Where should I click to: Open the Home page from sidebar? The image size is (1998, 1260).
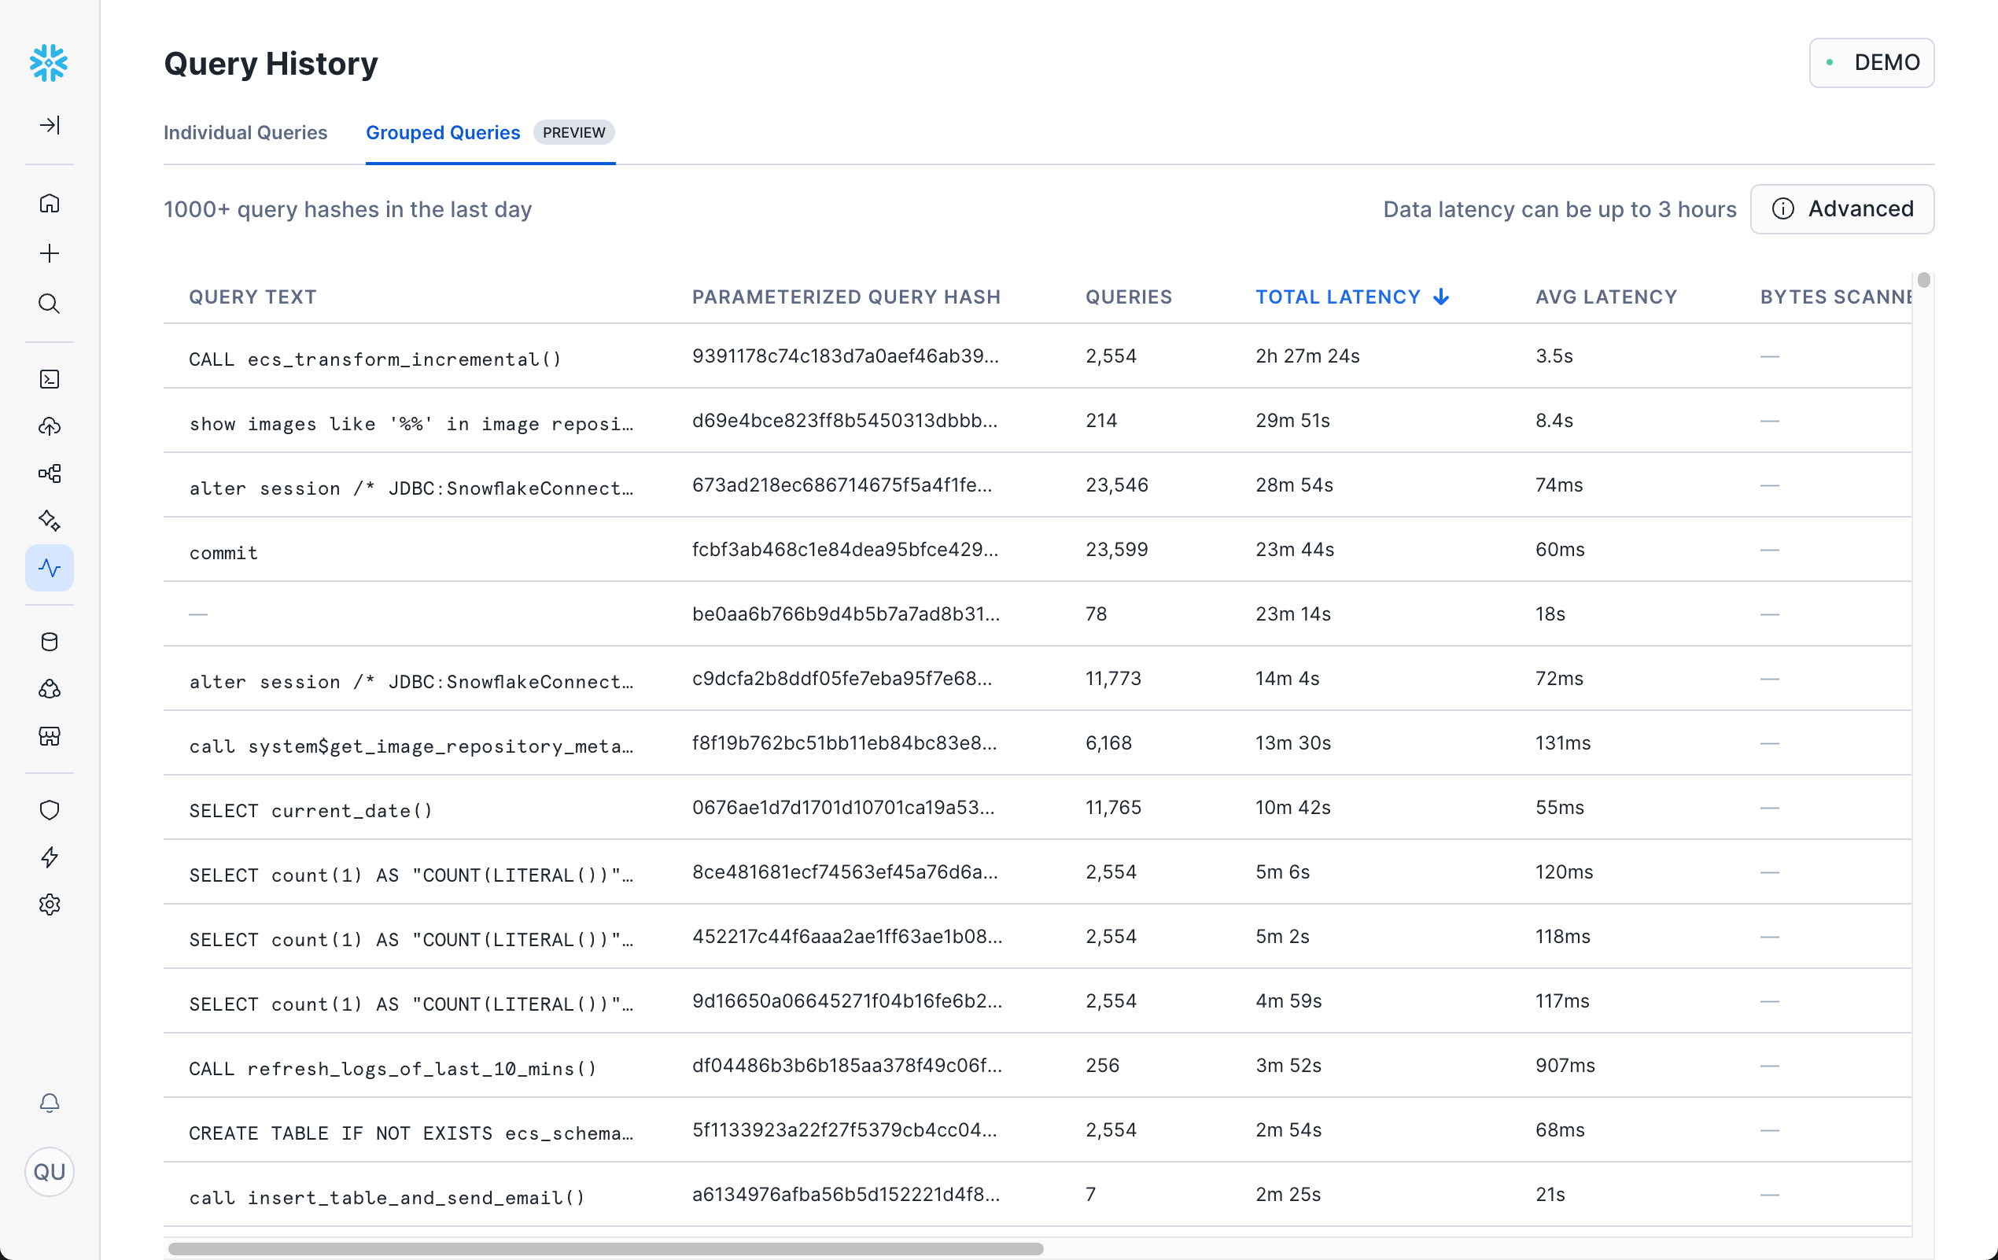pos(50,203)
